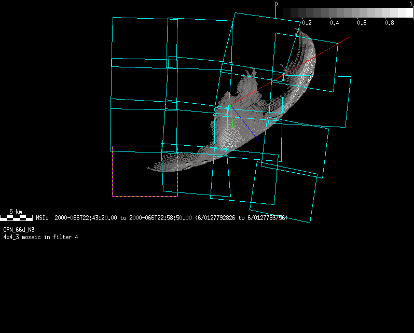
Task: Click the MSI time range text
Action: (161, 218)
